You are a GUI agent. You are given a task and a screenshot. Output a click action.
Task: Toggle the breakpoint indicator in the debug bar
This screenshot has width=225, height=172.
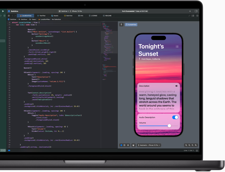[9, 150]
